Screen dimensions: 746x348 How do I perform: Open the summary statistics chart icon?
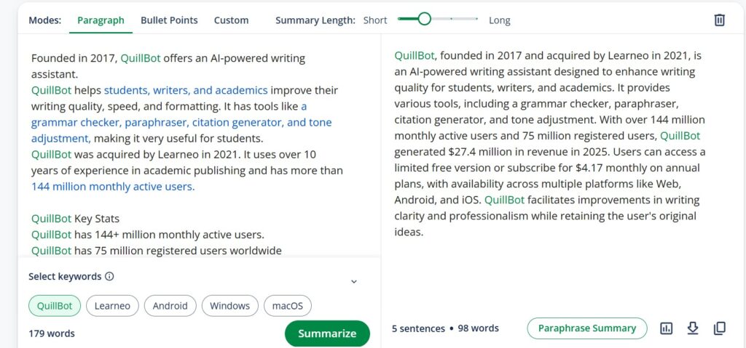[666, 328]
